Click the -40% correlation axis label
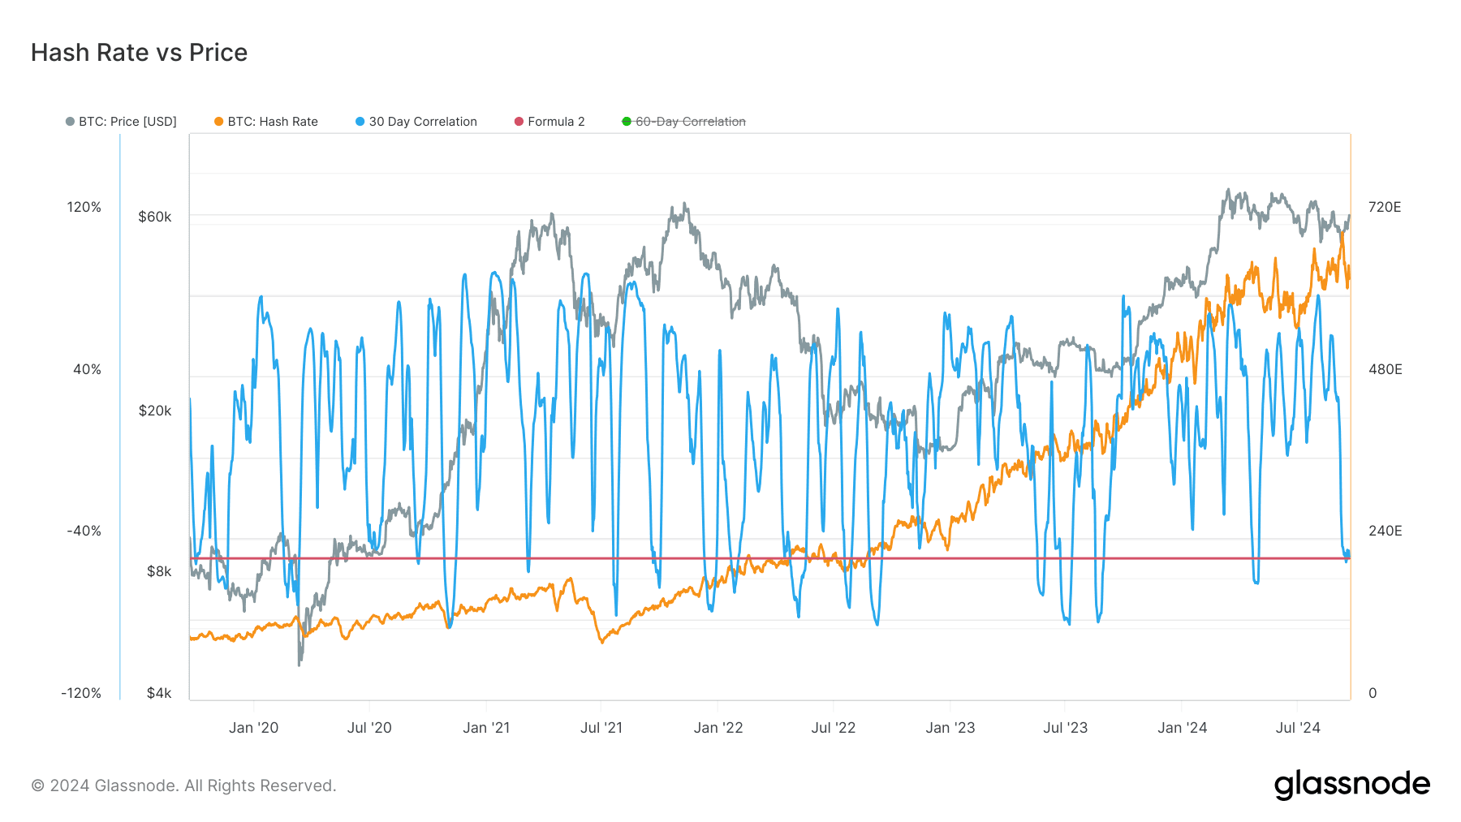Image resolution: width=1461 pixels, height=822 pixels. 84,531
